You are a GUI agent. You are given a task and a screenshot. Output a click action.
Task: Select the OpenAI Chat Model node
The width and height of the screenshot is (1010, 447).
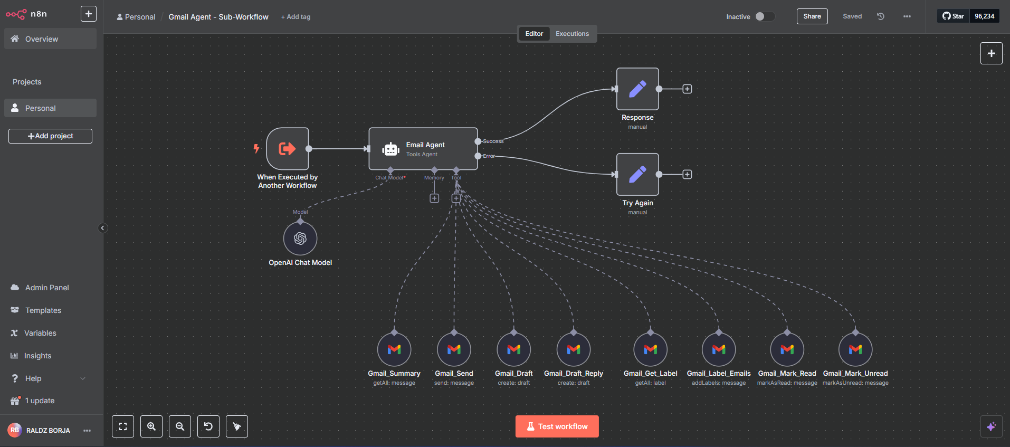click(300, 239)
